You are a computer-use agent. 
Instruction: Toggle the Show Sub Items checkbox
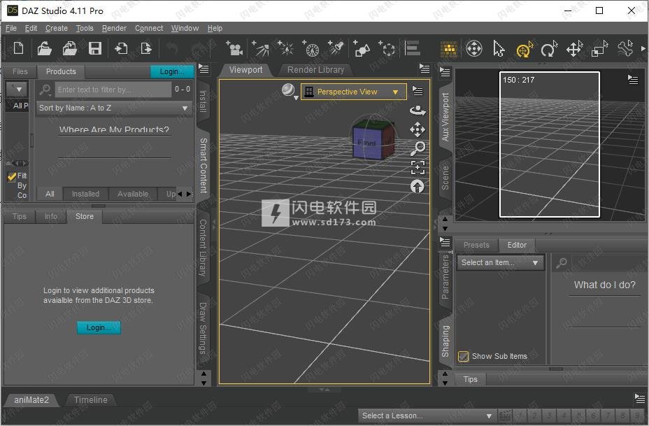click(463, 356)
